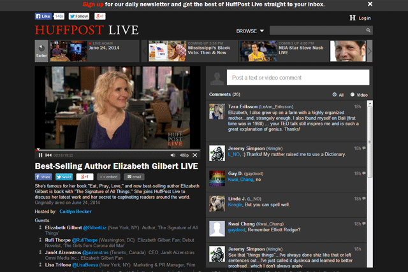
Task: Go back in schedule carousel with left arrow
Action: point(145,51)
